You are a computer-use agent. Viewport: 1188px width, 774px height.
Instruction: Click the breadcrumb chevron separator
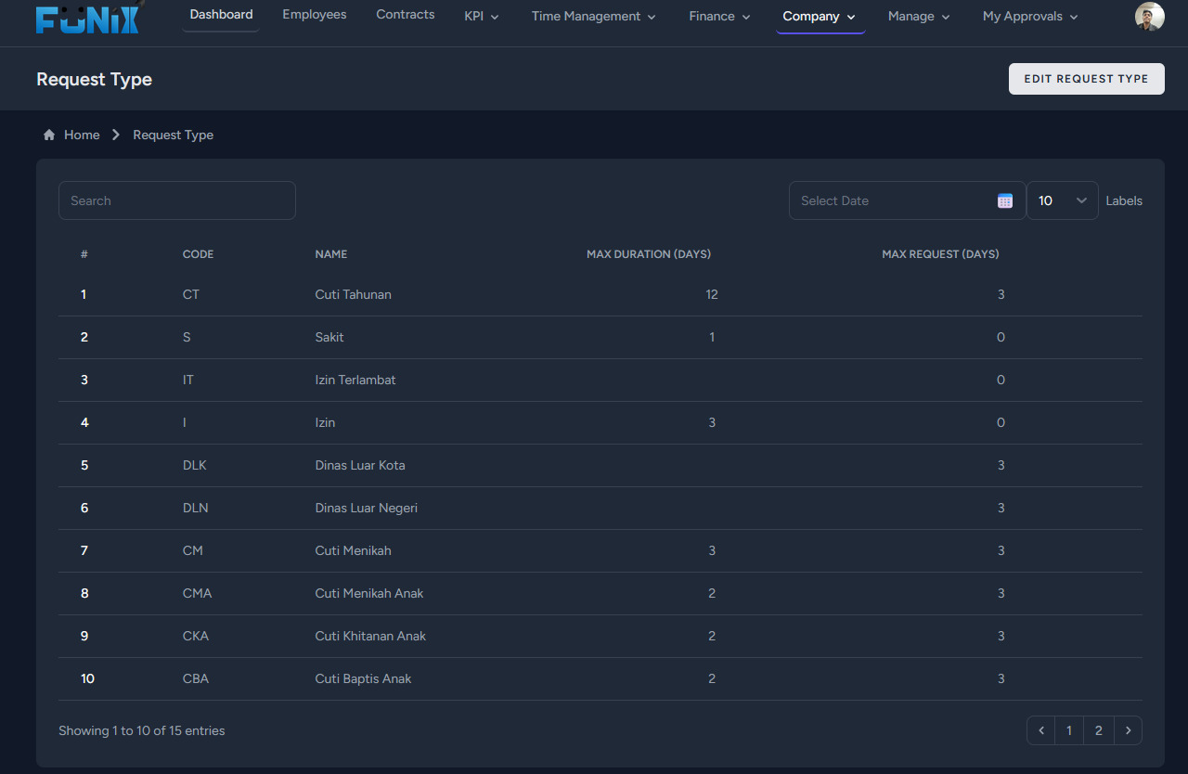[116, 135]
